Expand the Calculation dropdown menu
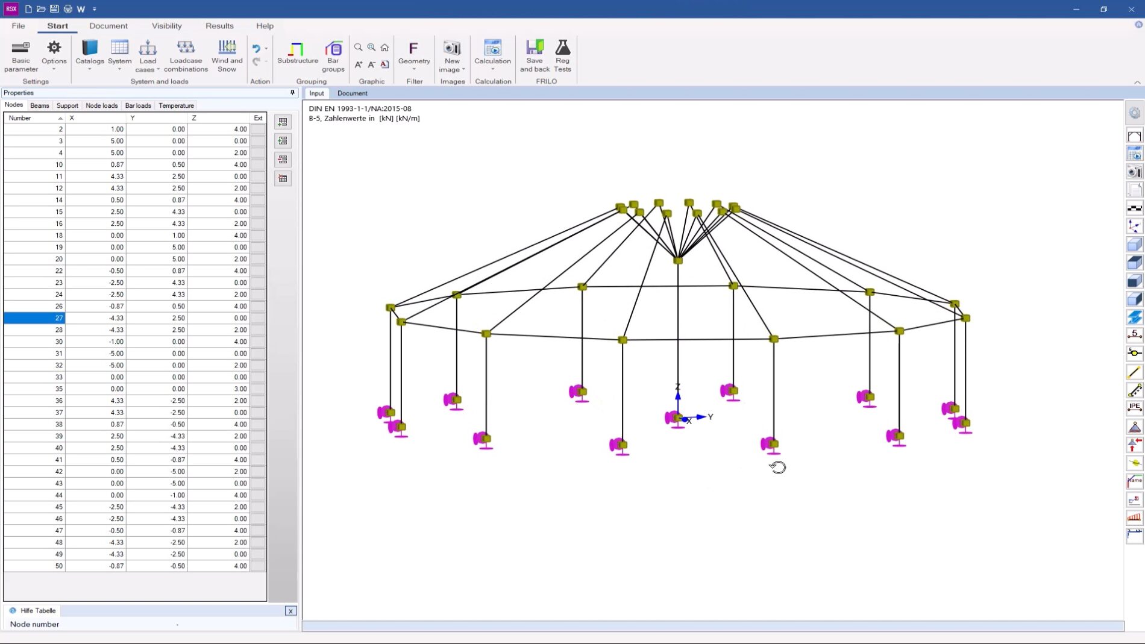The height and width of the screenshot is (644, 1145). tap(492, 69)
